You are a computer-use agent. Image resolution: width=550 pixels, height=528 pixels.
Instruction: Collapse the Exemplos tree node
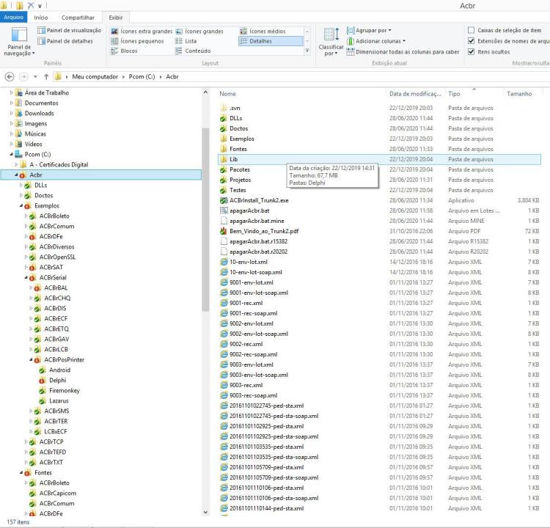(x=21, y=205)
